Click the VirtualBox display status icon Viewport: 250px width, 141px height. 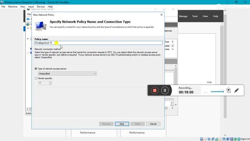[x=224, y=139]
